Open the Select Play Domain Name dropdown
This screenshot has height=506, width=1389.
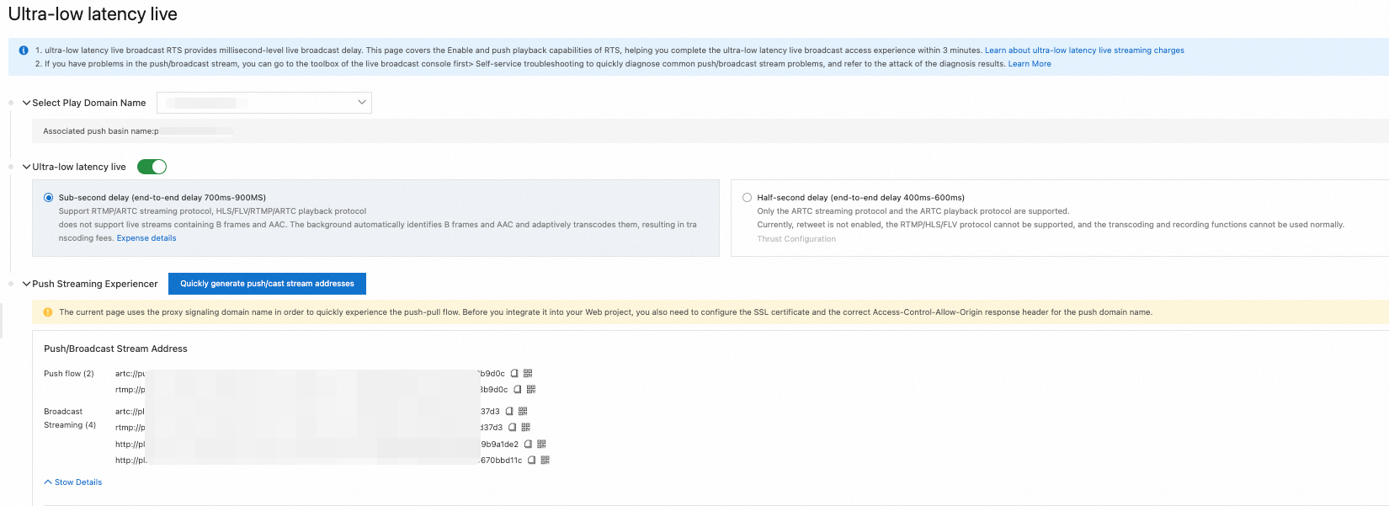(x=264, y=103)
